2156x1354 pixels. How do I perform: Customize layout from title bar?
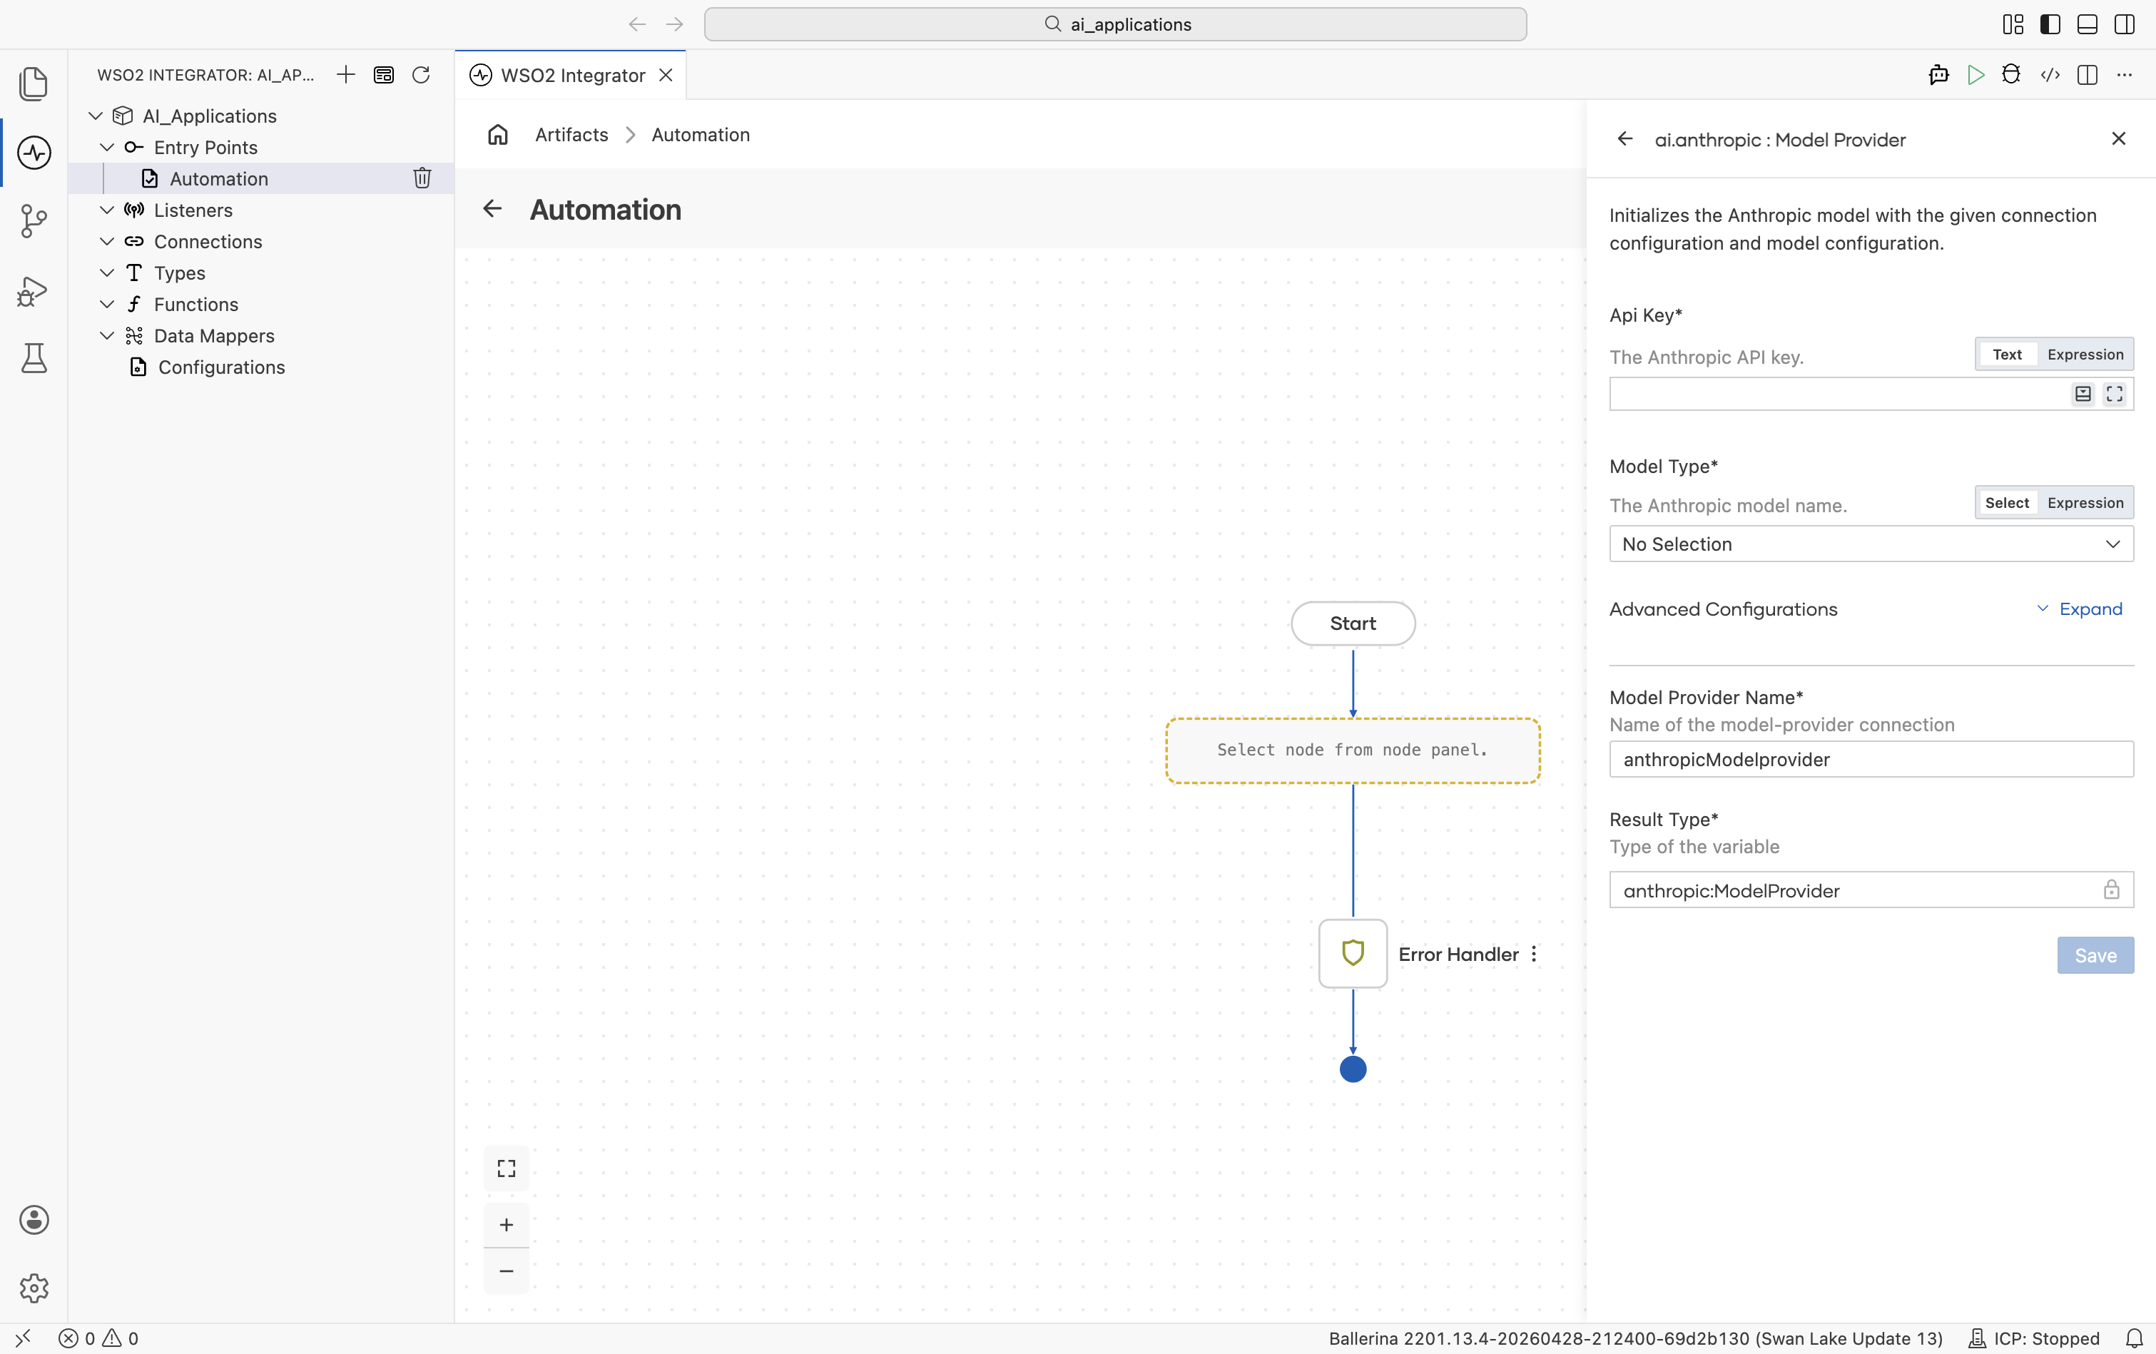click(x=2013, y=24)
